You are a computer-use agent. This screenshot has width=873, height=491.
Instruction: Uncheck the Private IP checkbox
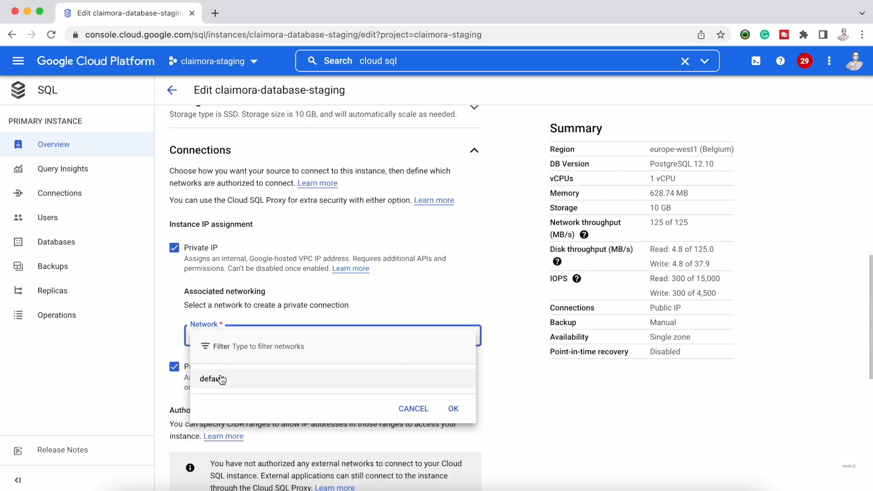pos(174,248)
